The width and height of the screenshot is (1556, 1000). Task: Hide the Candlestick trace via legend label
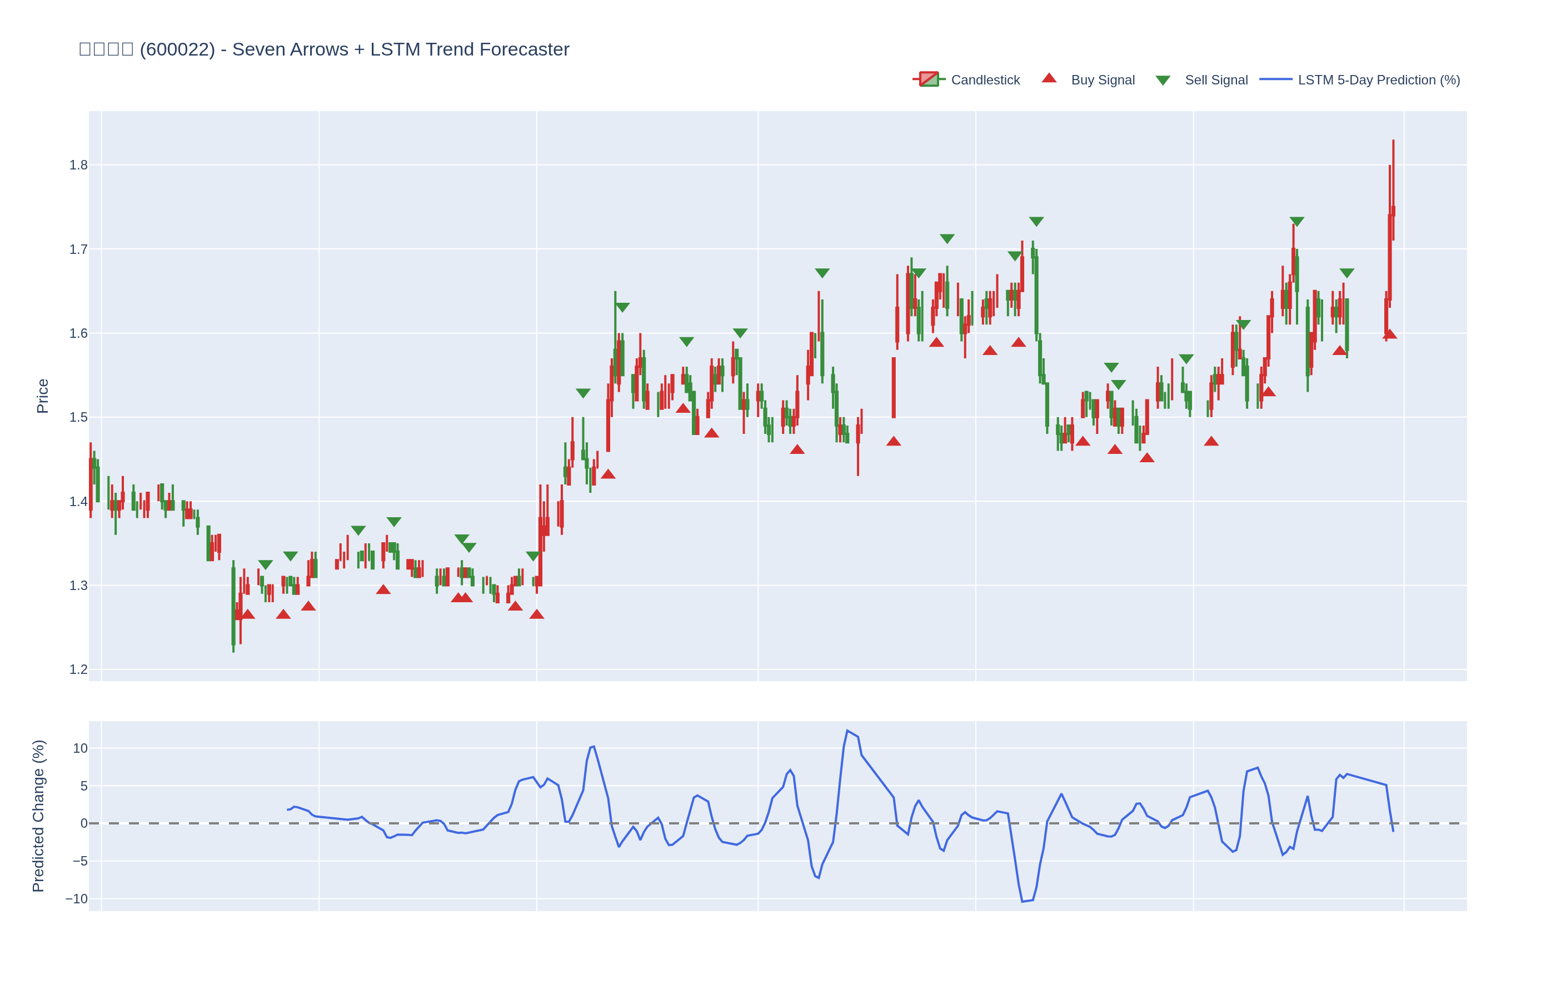985,80
